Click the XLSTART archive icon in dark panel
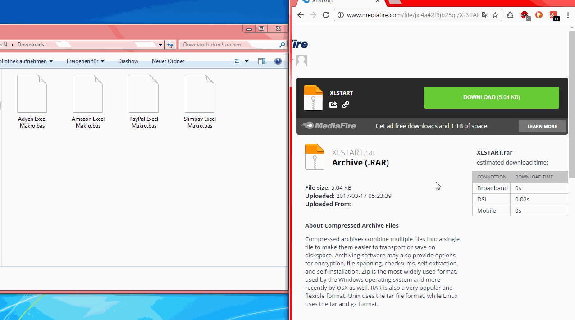The width and height of the screenshot is (575, 320). pos(313,98)
